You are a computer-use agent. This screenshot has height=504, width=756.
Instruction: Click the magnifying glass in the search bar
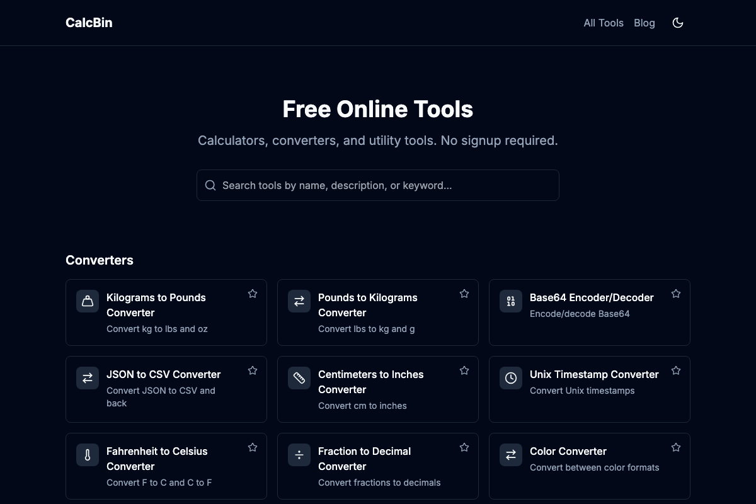(x=210, y=185)
